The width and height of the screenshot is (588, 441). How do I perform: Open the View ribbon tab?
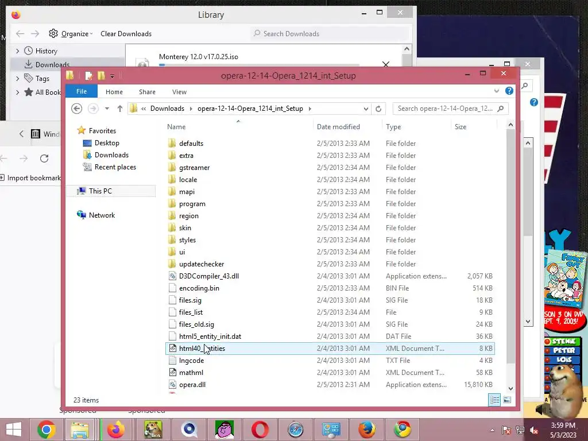point(179,92)
